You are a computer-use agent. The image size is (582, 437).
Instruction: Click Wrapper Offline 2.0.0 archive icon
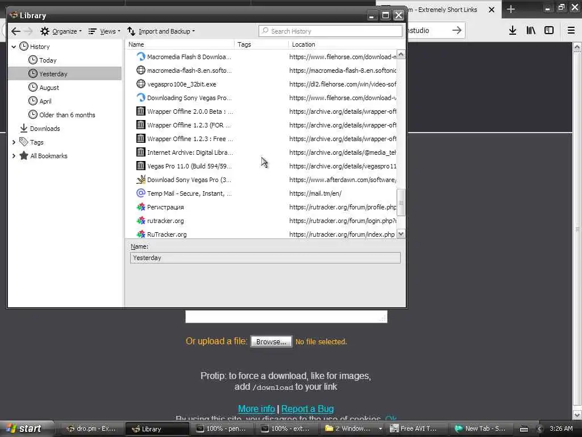click(141, 111)
